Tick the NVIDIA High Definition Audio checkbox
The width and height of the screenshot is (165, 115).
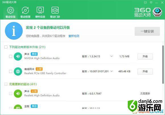click(x=11, y=56)
